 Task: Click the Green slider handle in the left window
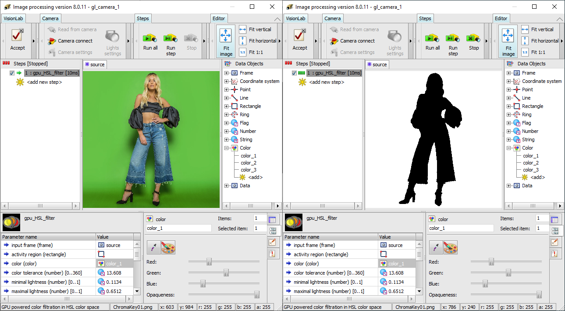coord(226,273)
